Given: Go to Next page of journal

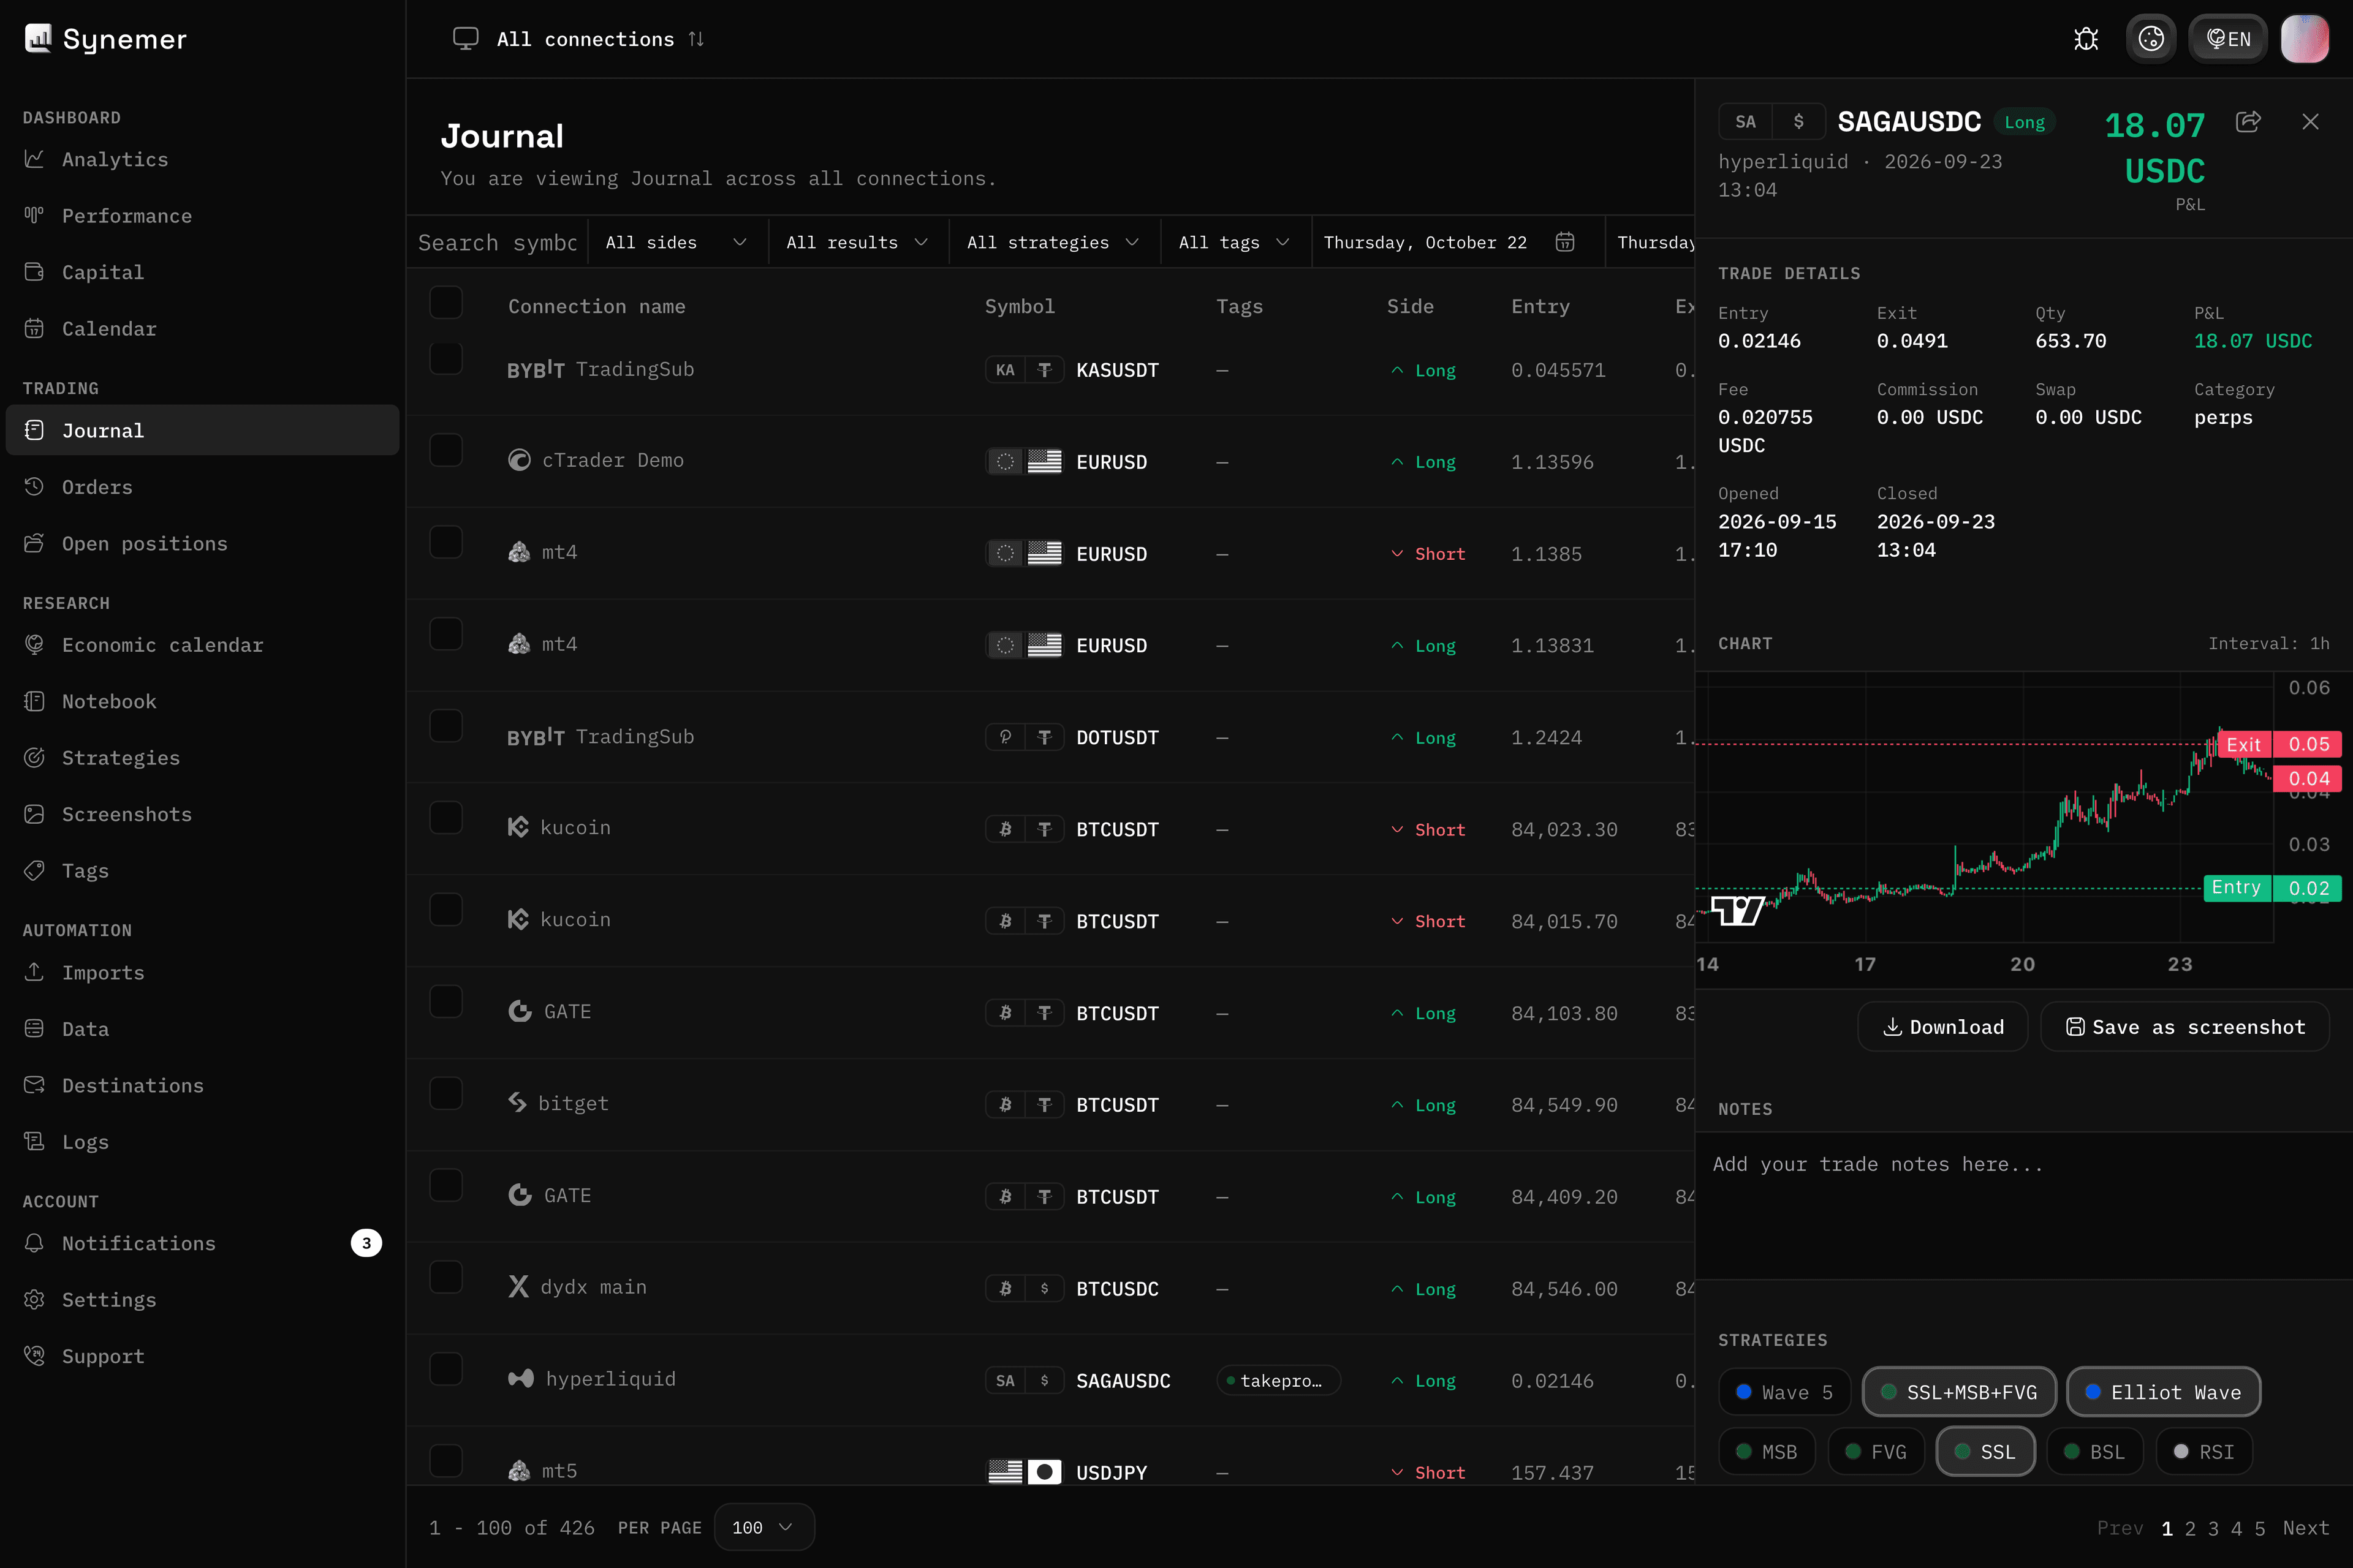Looking at the screenshot, I should [2306, 1528].
